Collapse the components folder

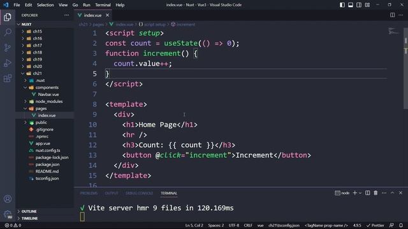click(45, 87)
